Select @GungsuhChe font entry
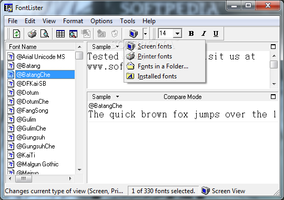The width and height of the screenshot is (284, 200). coord(36,146)
